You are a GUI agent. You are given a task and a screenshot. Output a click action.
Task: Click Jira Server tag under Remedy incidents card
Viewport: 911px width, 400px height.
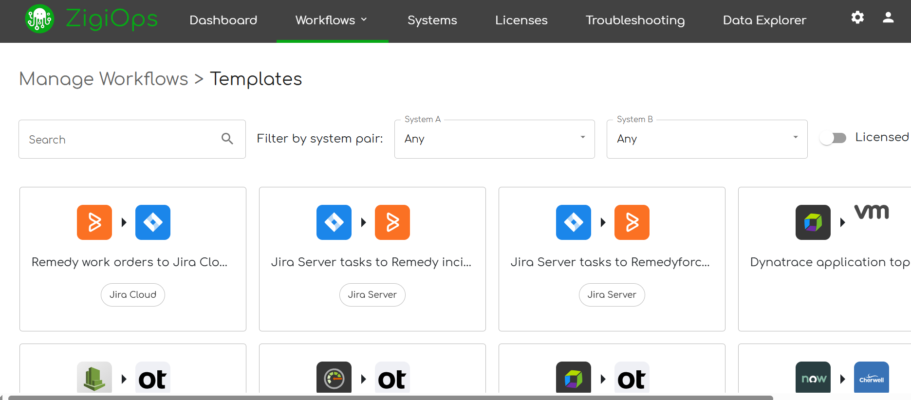click(372, 295)
